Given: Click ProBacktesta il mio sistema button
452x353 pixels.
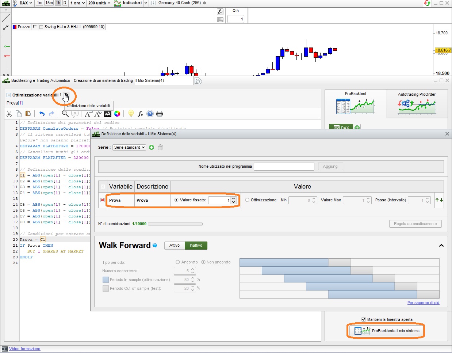Looking at the screenshot, I should click(386, 331).
